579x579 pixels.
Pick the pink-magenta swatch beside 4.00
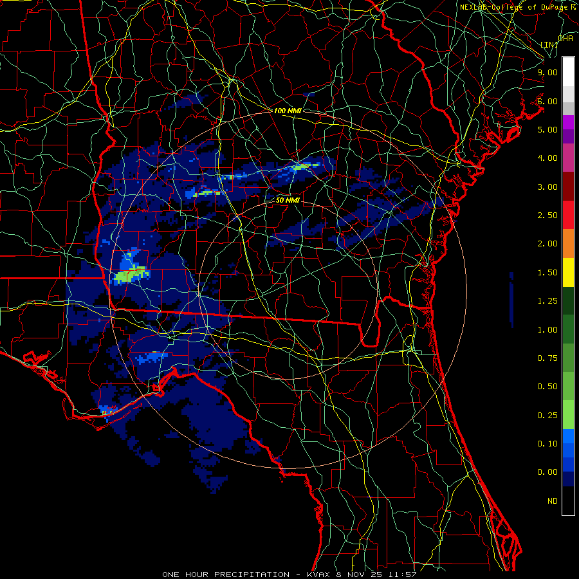coord(568,158)
